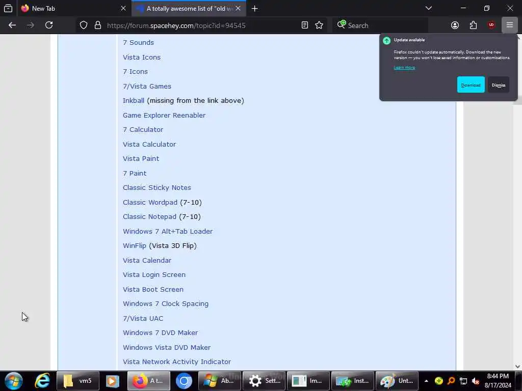Expand the list all tabs chevron
Image resolution: width=522 pixels, height=391 pixels.
click(428, 8)
